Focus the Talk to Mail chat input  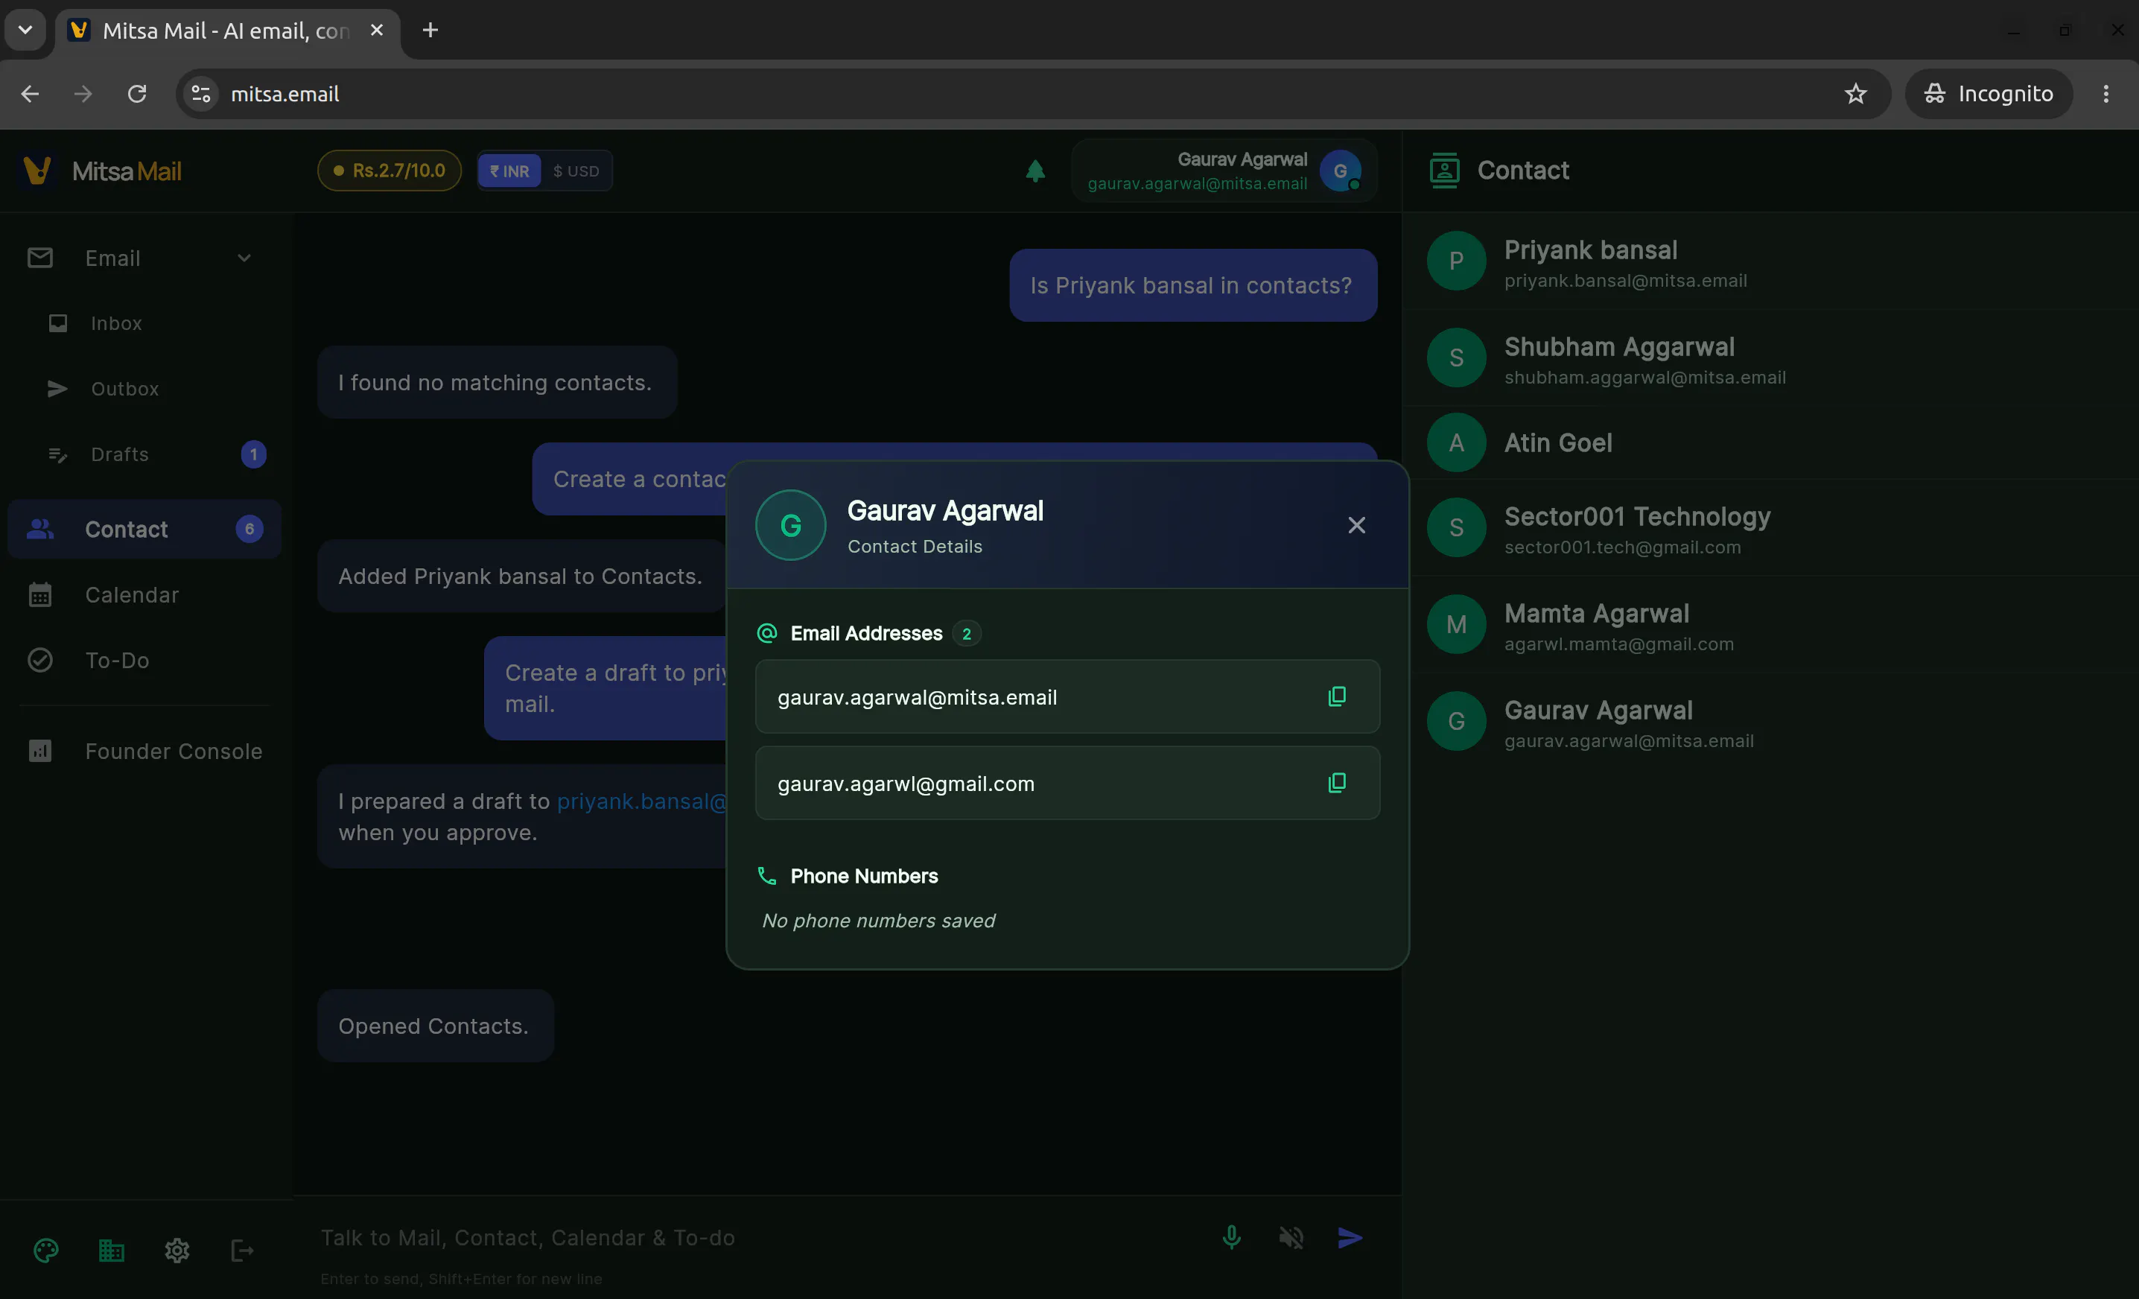point(755,1237)
